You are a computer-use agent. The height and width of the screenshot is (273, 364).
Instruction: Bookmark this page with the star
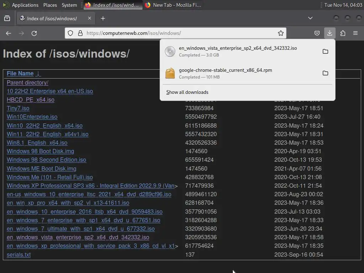[281, 33]
